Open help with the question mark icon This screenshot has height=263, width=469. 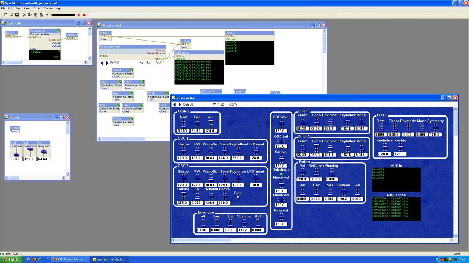click(x=47, y=15)
